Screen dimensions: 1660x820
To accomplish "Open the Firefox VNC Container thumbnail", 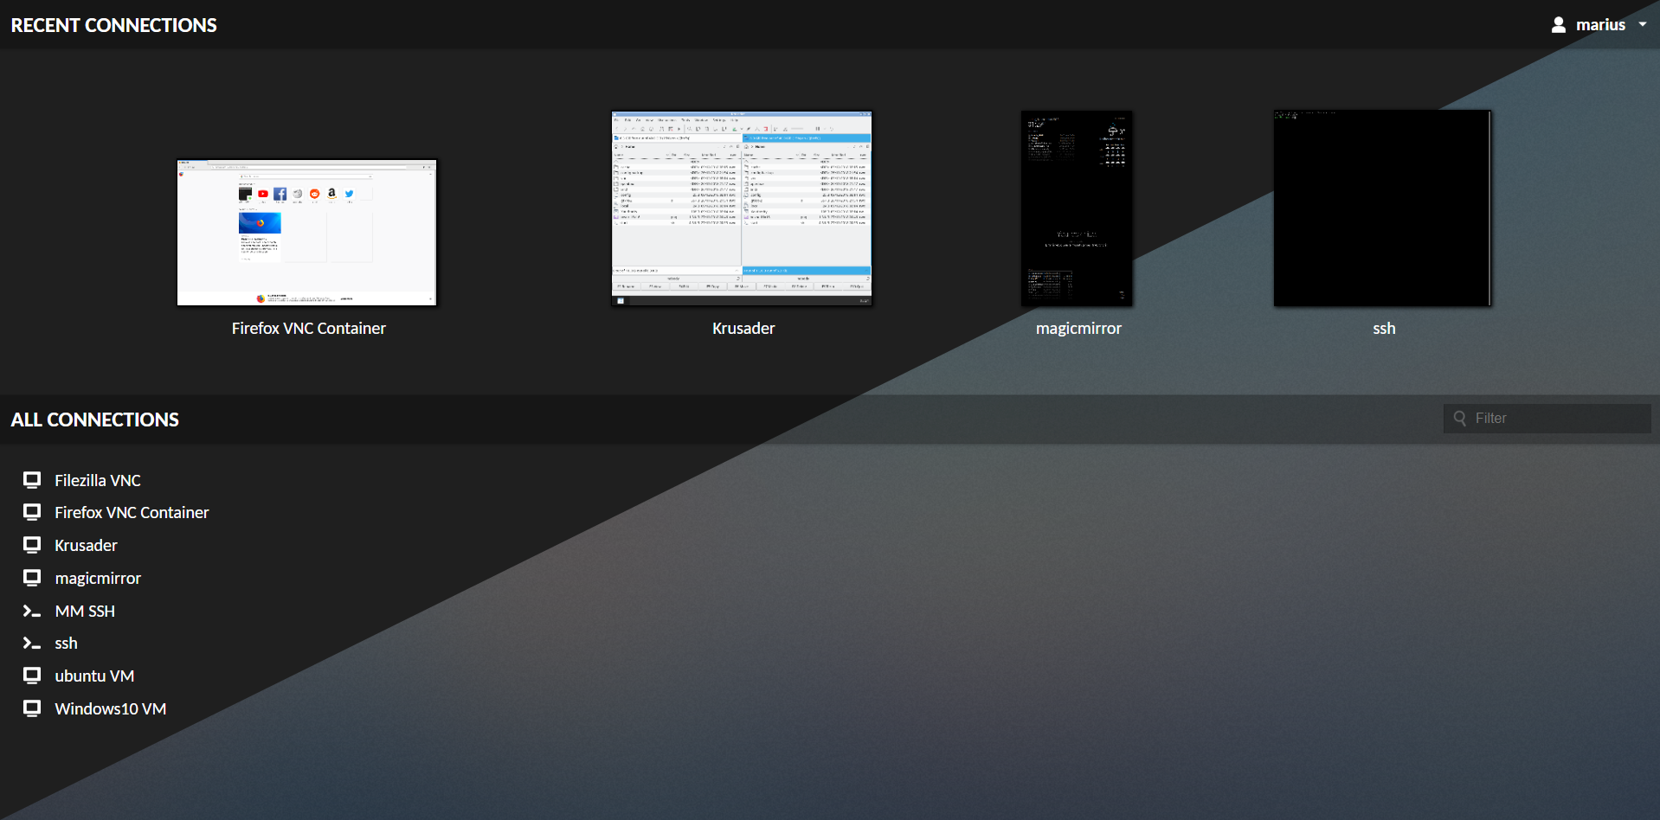I will point(307,232).
